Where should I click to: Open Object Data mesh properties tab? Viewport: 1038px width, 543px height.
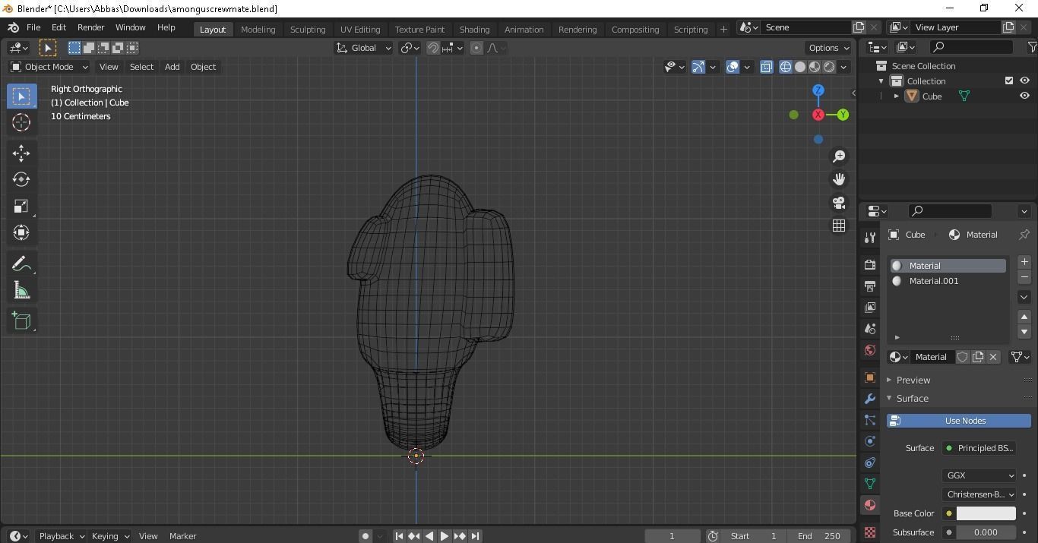pos(870,484)
